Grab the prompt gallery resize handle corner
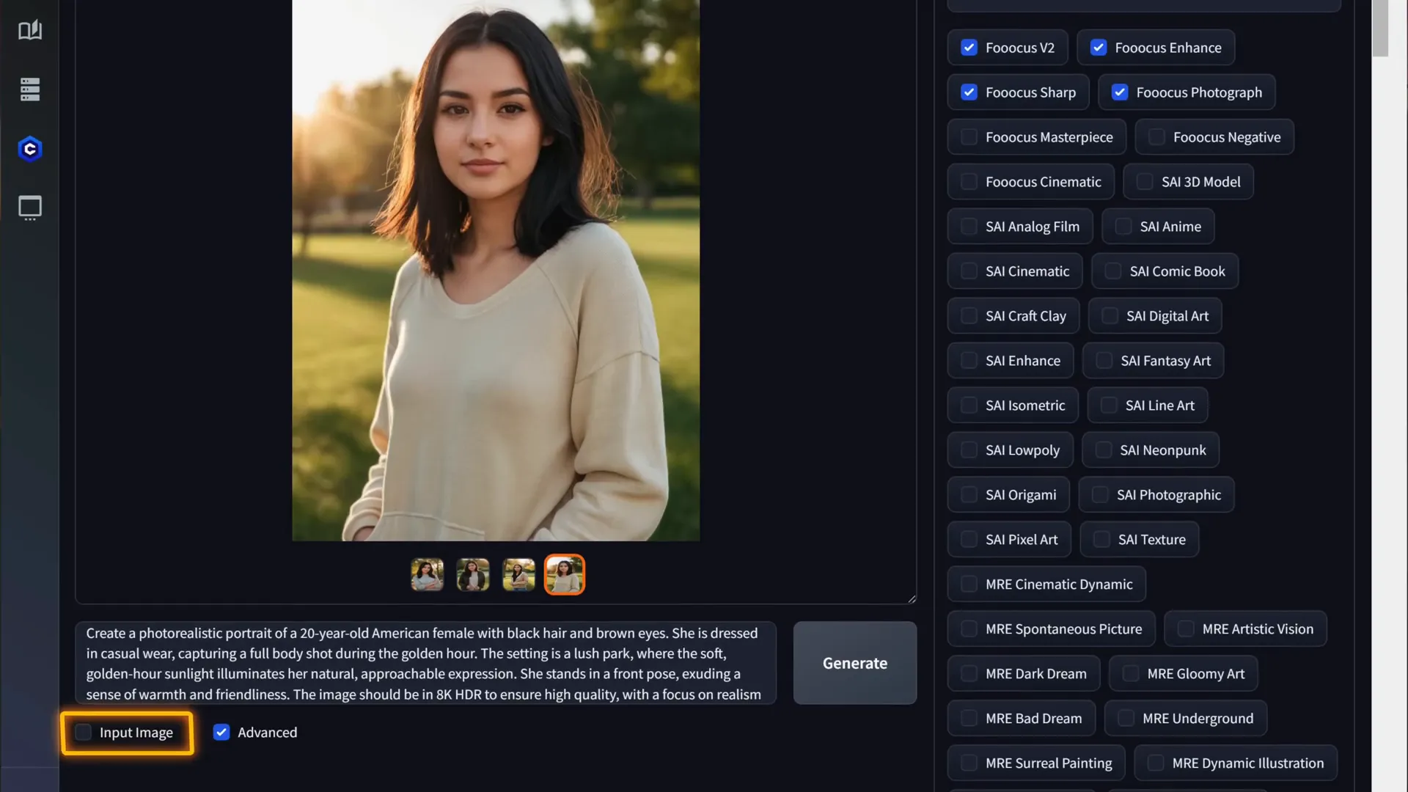This screenshot has width=1408, height=792. click(x=912, y=598)
